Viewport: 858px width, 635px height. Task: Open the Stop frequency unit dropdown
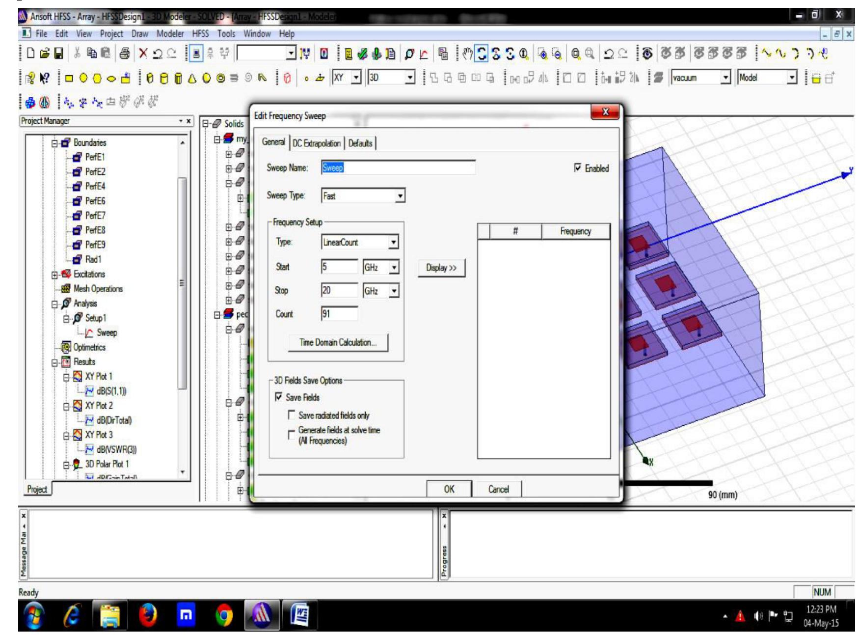point(394,291)
